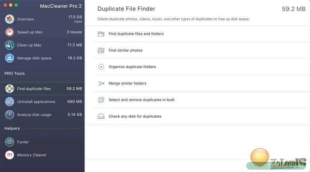Click the '680 MB' uninstall value
This screenshot has height=172, width=310.
point(74,101)
